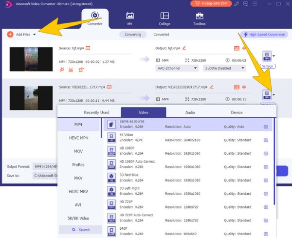Open info icon for source VID2022…1717.mp4

109,87
